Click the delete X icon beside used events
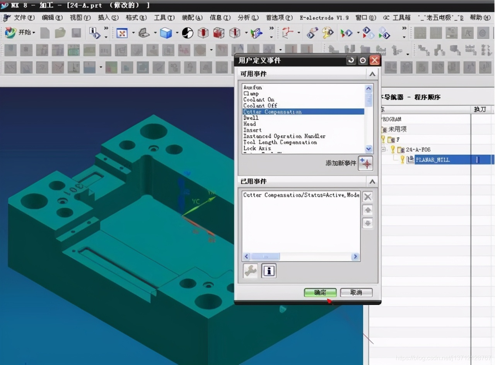 click(x=368, y=197)
